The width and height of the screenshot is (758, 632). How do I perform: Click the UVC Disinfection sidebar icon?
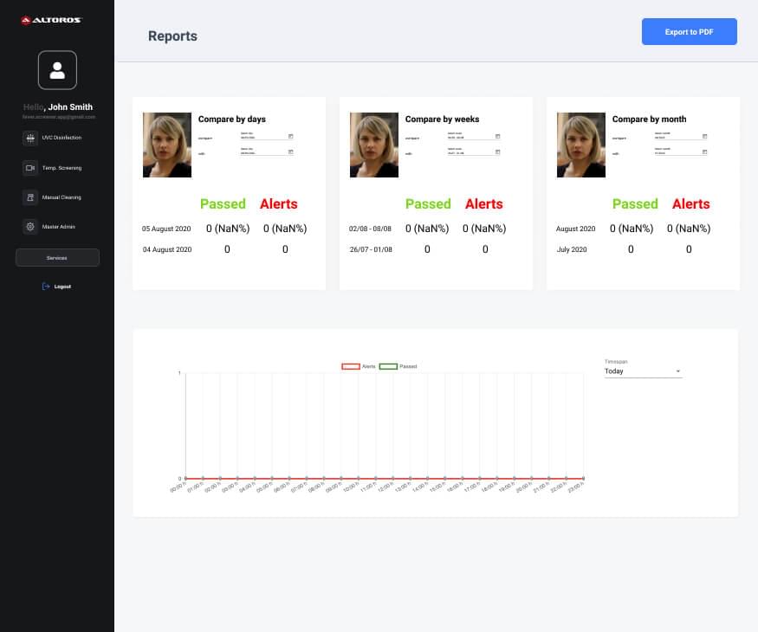coord(29,138)
